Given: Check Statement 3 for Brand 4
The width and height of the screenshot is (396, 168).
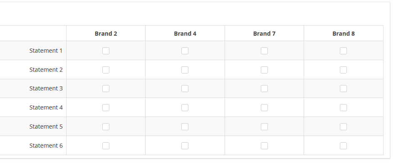Looking at the screenshot, I should coord(185,88).
